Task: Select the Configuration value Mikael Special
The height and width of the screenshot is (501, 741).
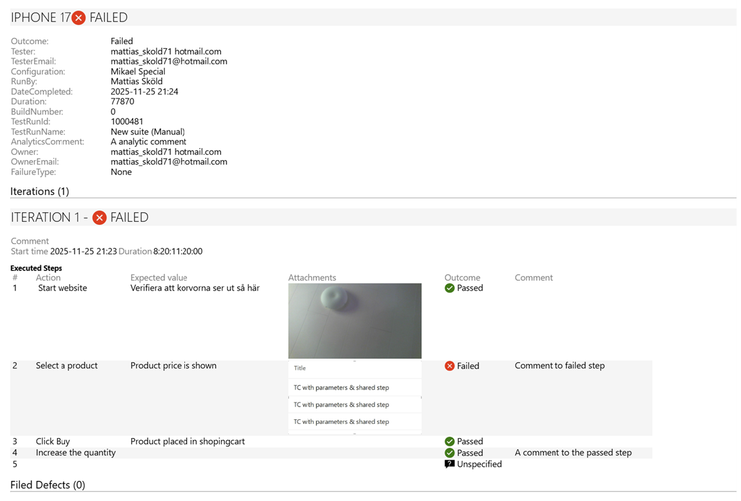Action: click(138, 72)
